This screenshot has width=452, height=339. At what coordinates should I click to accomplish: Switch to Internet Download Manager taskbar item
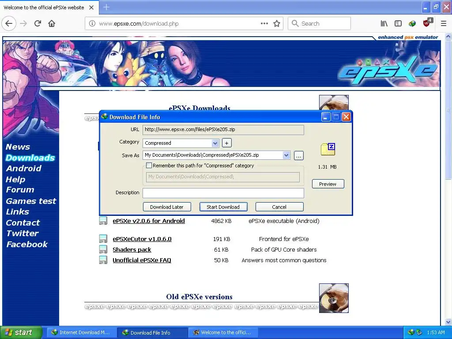pyautogui.click(x=82, y=332)
